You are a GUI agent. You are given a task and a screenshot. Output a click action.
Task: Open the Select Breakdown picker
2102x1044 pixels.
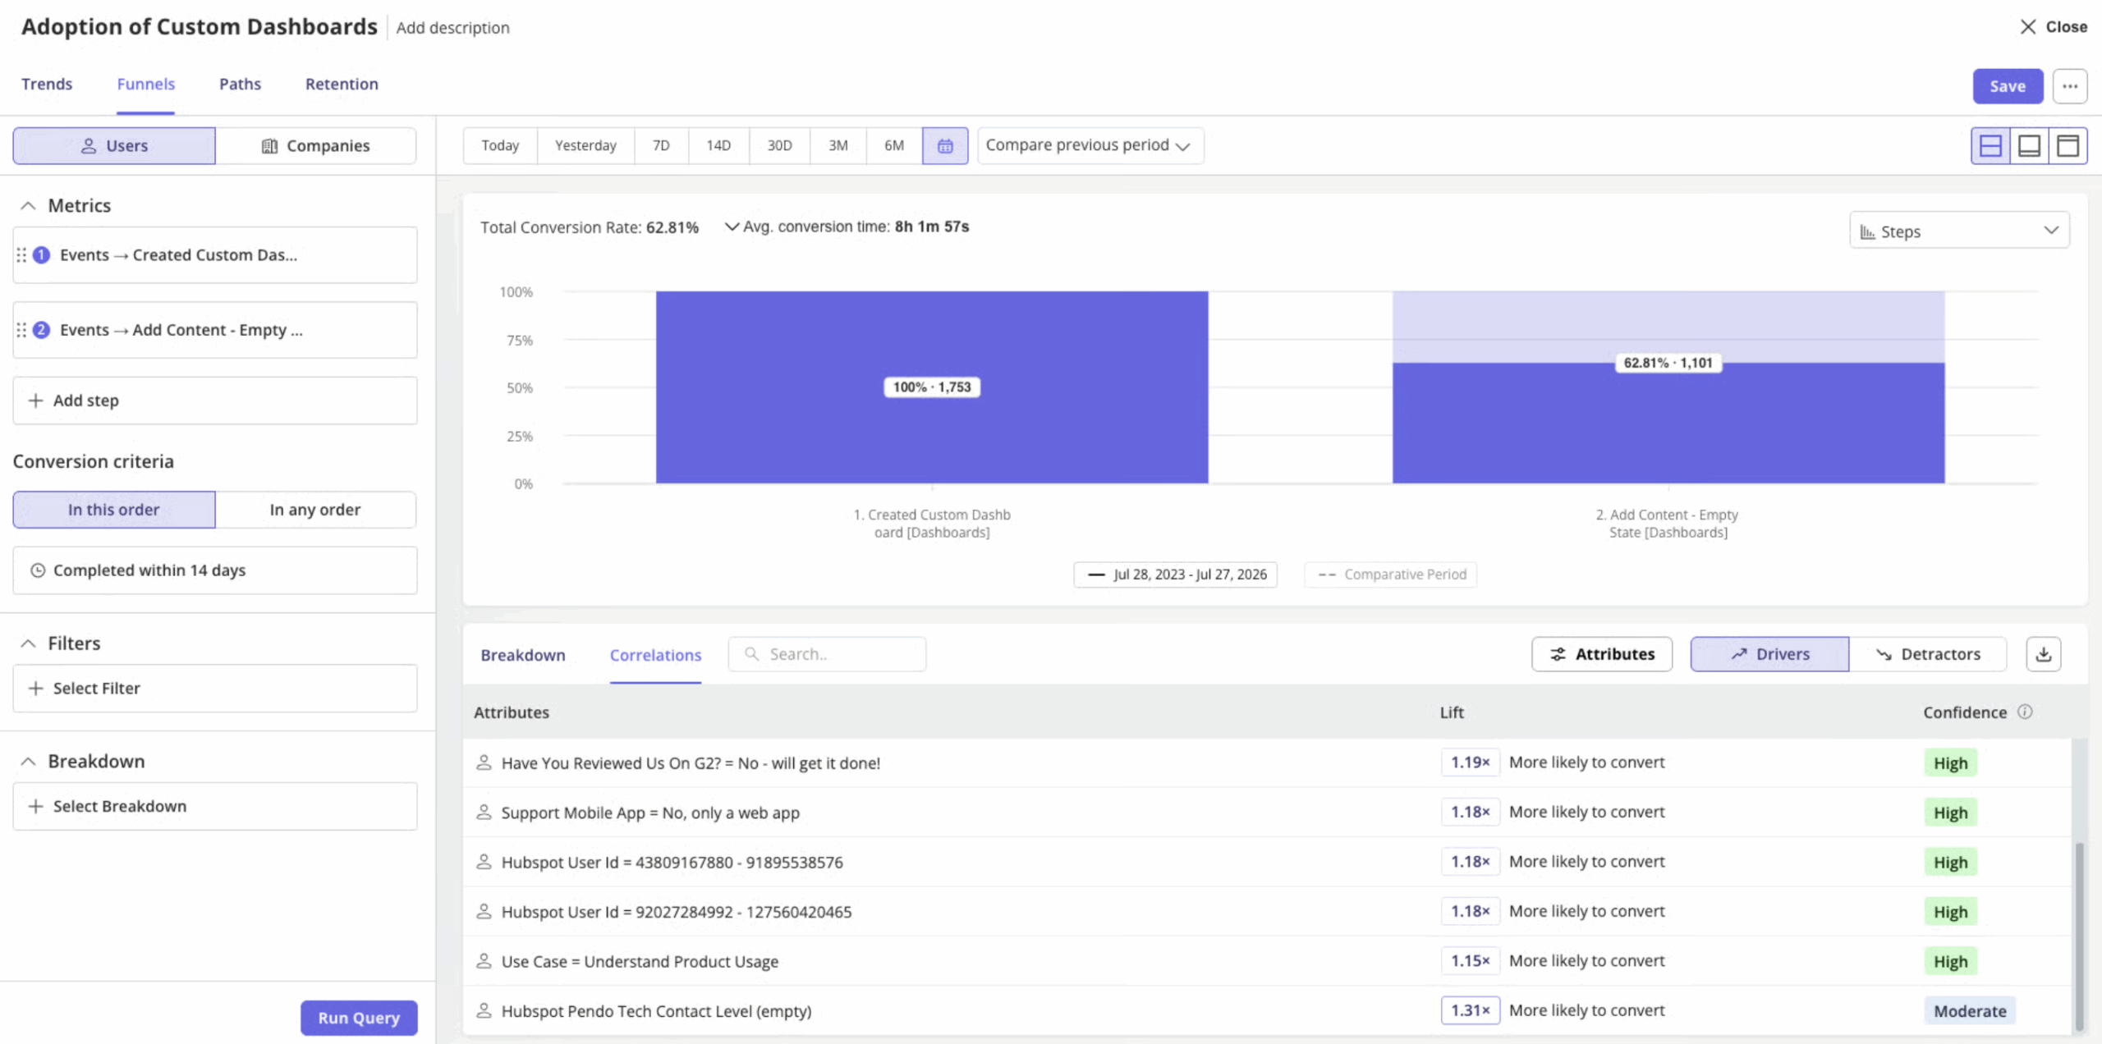click(x=215, y=807)
